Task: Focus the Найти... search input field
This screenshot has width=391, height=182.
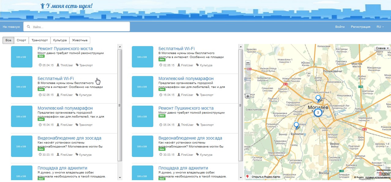Action: 77,27
